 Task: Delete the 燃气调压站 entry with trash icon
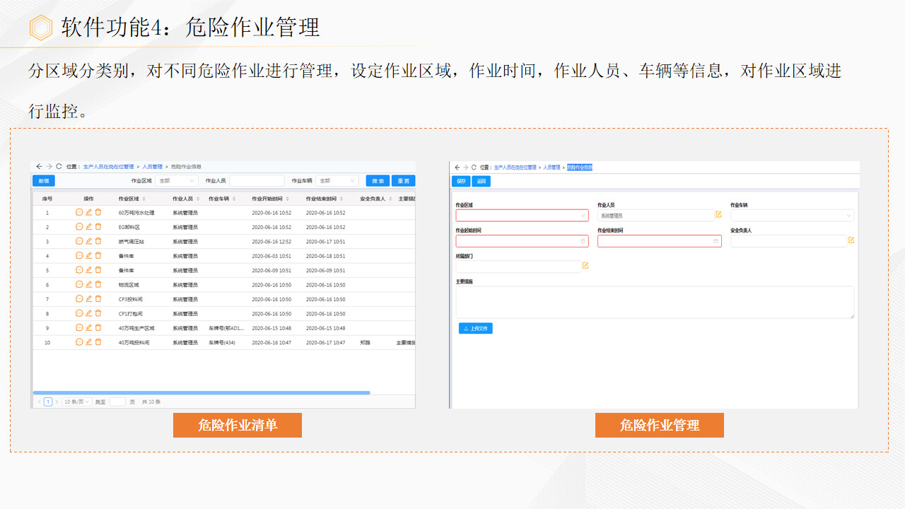click(98, 241)
